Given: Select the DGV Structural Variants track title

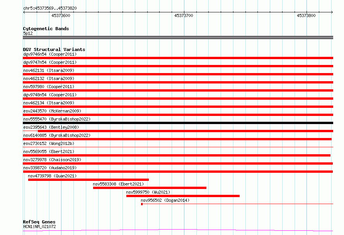Looking at the screenshot, I should [54, 49].
